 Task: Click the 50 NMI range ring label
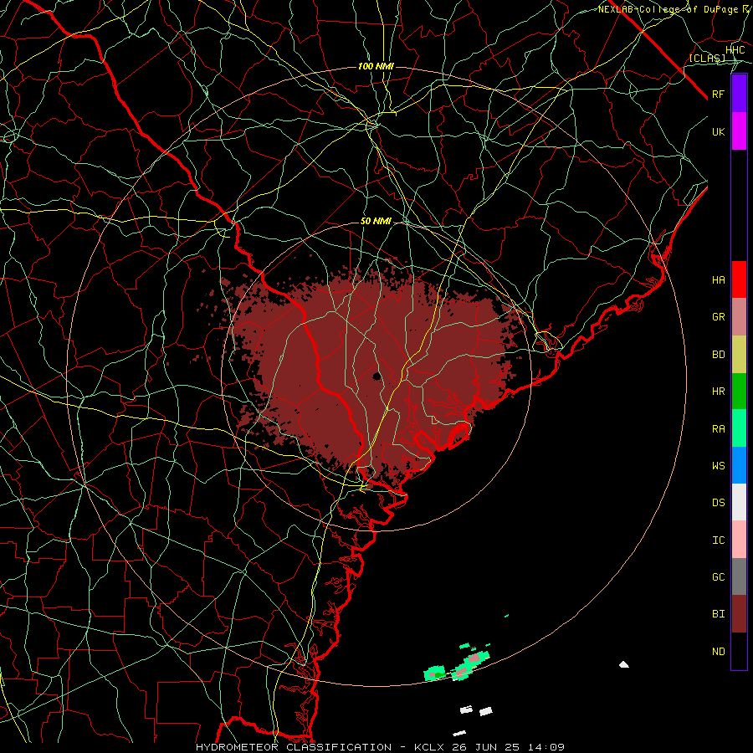[x=376, y=222]
